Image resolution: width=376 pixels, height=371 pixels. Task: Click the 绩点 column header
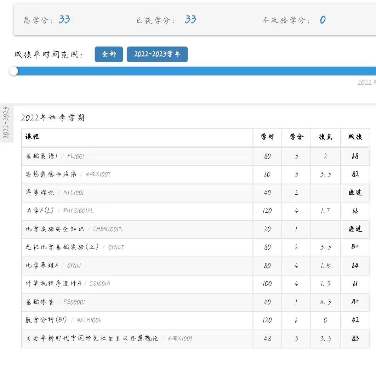pos(325,137)
